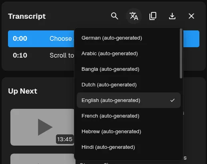The height and width of the screenshot is (164, 207).
Task: Click the Up Next heading
Action: click(x=22, y=91)
